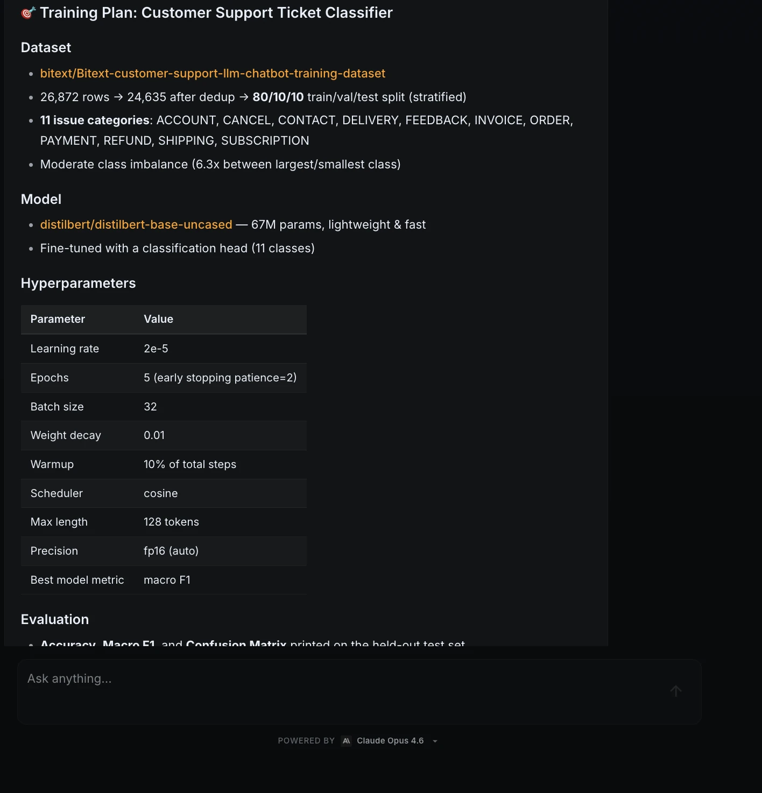Open the distilbert-base-uncased model link
This screenshot has width=762, height=793.
coord(136,224)
